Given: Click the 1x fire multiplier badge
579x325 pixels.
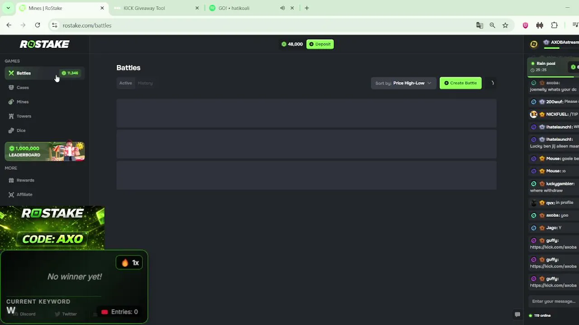Looking at the screenshot, I should [x=130, y=263].
